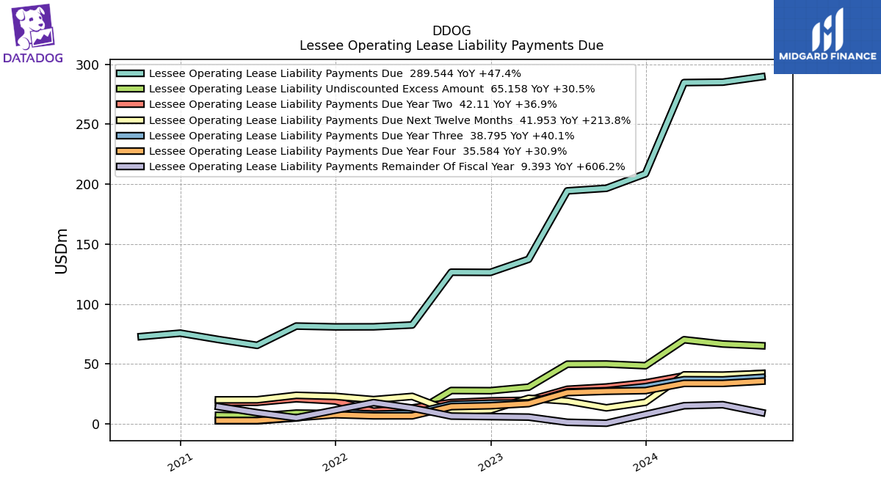Click the y-axis tick label '0'
The width and height of the screenshot is (881, 495).
[x=95, y=425]
